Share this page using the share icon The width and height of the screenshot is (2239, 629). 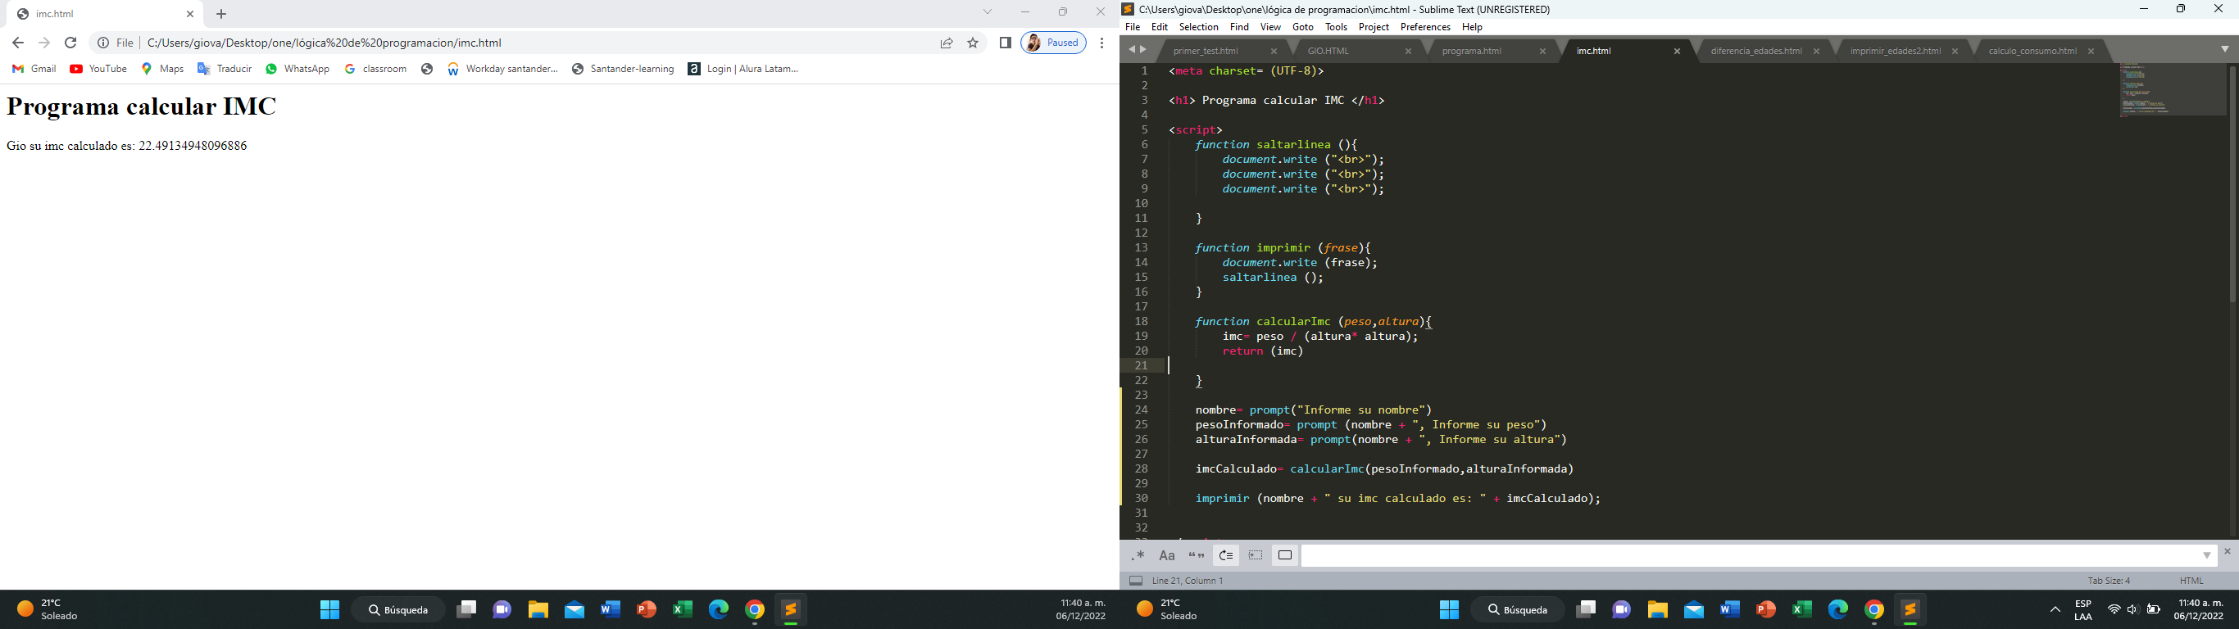point(946,43)
